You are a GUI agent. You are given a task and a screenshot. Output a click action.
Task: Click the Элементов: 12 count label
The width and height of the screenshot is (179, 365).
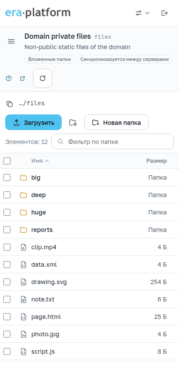(x=27, y=142)
